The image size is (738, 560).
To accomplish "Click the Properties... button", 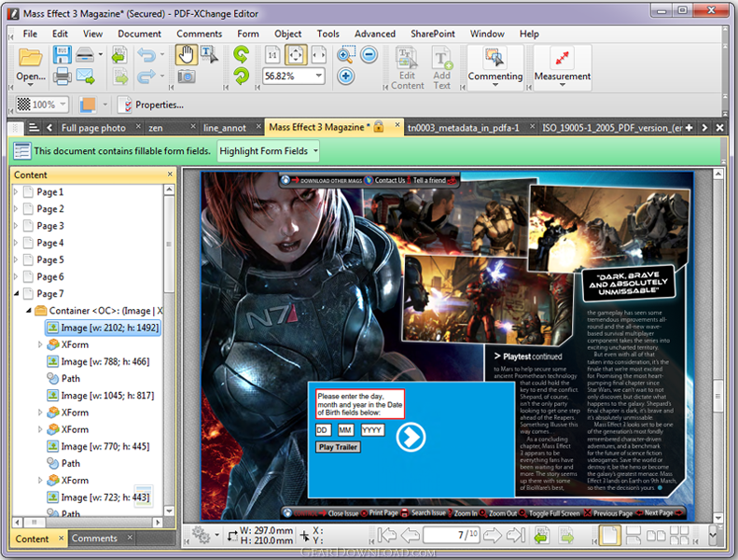I will pyautogui.click(x=152, y=105).
